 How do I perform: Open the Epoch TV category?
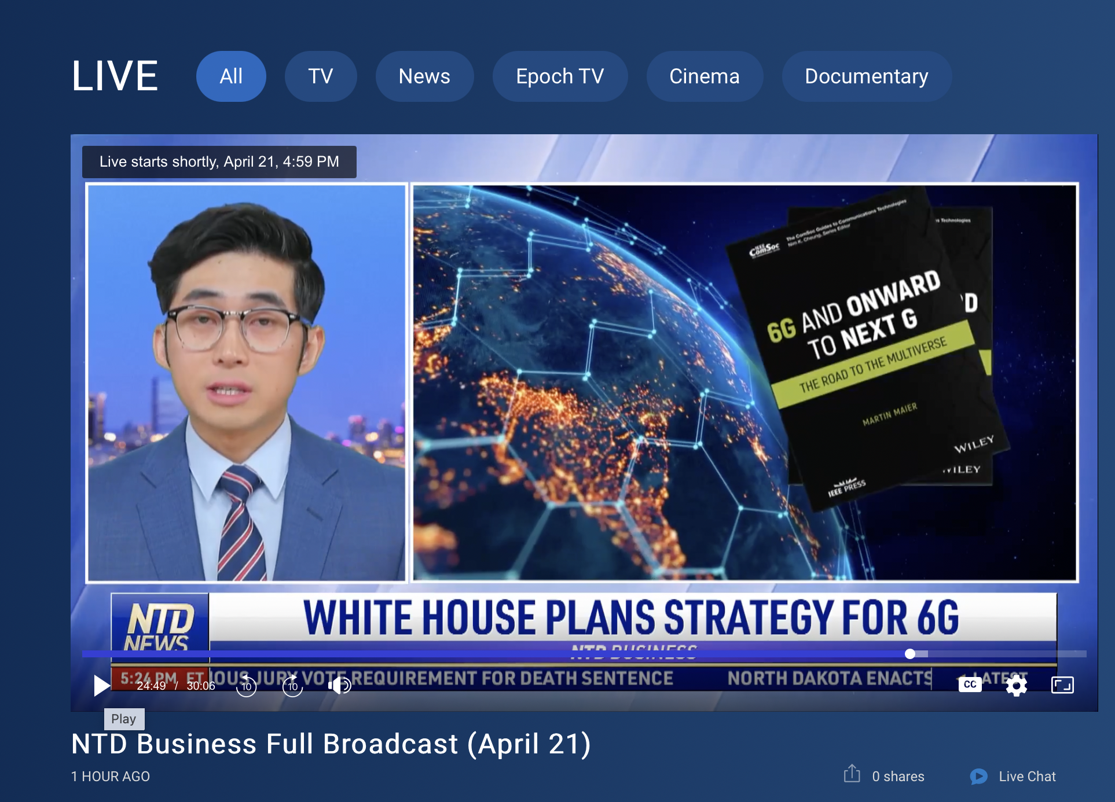560,76
